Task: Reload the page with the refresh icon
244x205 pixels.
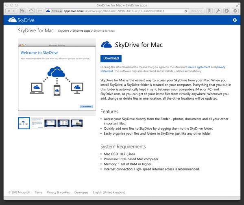Action: point(186,11)
